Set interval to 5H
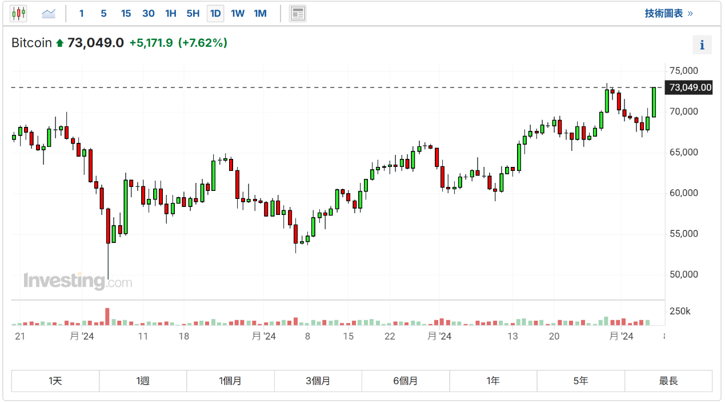 tap(193, 13)
